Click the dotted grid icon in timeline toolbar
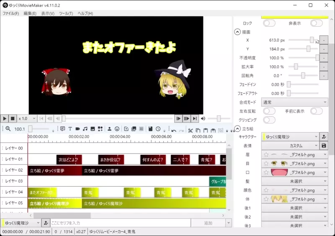 click(x=141, y=129)
